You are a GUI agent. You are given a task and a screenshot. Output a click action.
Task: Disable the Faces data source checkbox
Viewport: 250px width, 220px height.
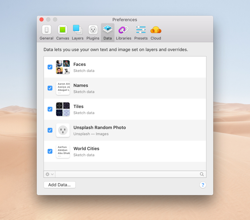coord(50,67)
